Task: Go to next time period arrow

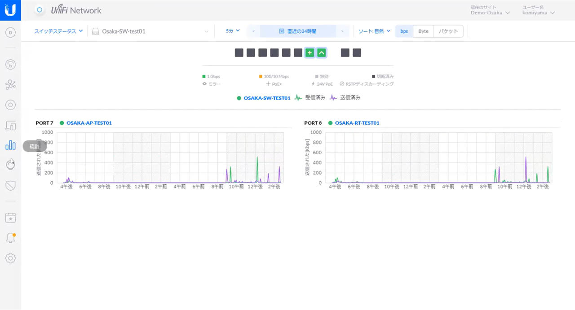Action: tap(342, 31)
